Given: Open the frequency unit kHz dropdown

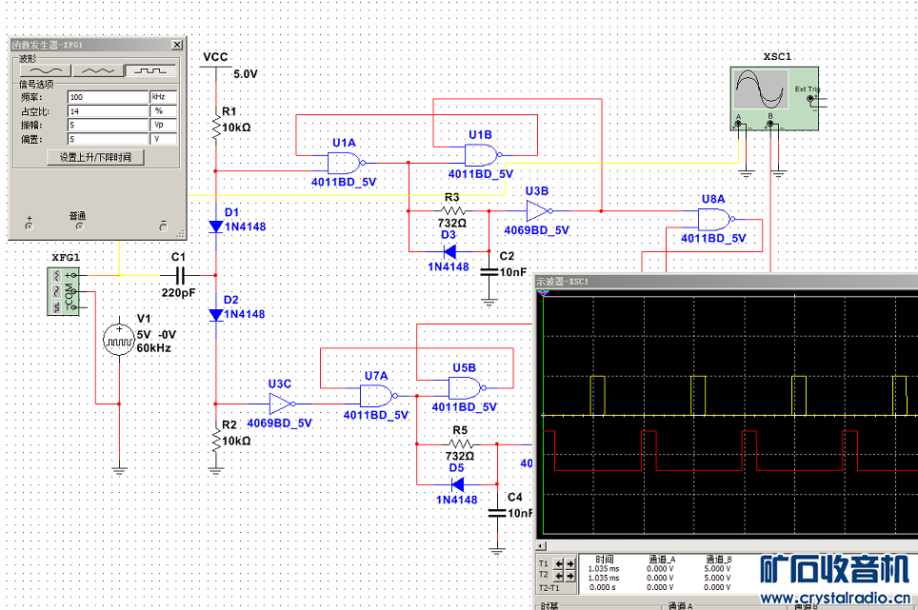Looking at the screenshot, I should tap(163, 97).
